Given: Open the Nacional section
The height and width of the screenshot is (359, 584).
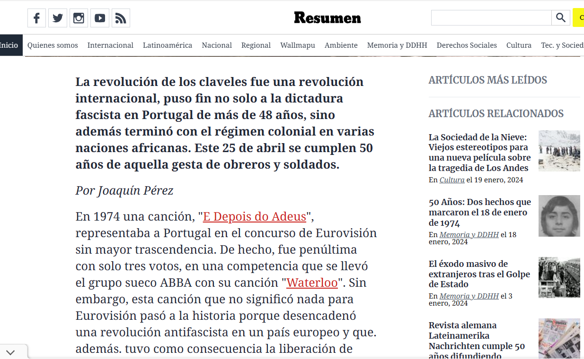Looking at the screenshot, I should 217,45.
